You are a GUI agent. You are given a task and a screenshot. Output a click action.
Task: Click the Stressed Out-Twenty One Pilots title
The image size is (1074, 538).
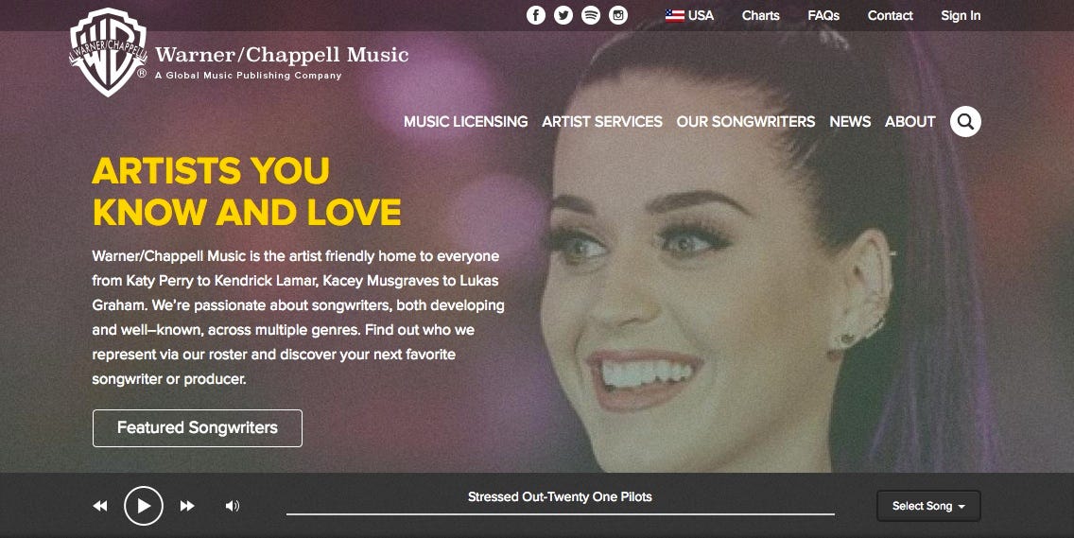click(560, 497)
